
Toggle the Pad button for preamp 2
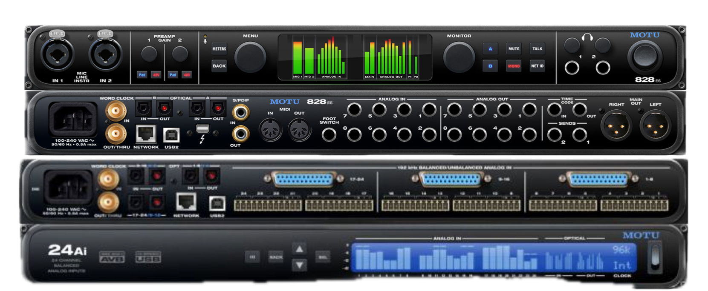point(173,75)
